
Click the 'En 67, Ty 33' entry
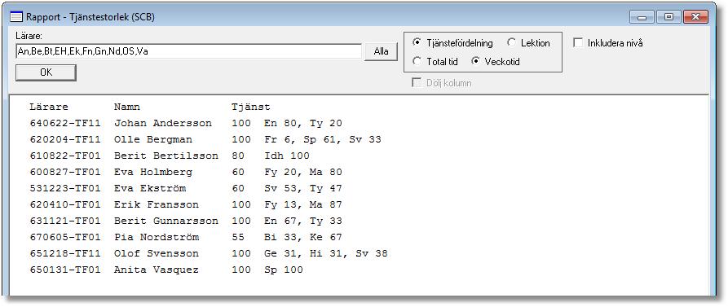303,221
